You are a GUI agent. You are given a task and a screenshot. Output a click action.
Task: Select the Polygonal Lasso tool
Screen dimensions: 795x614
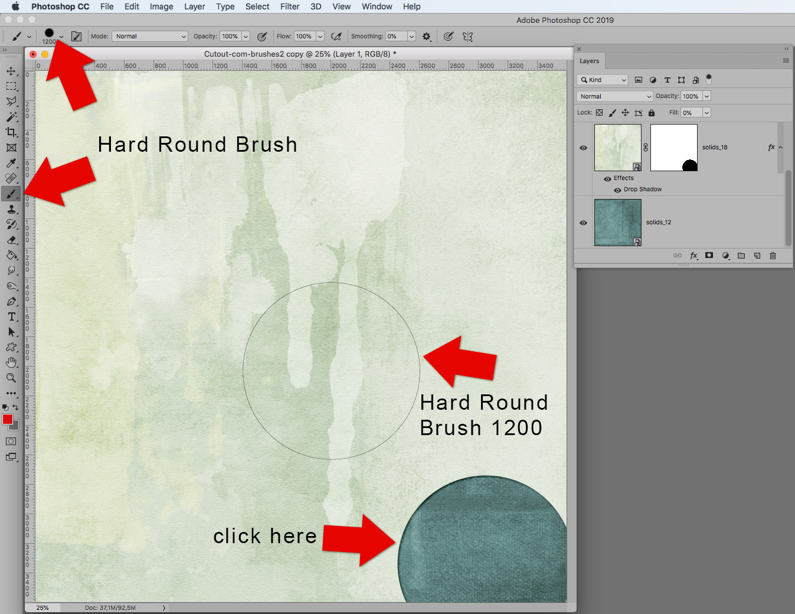point(11,102)
